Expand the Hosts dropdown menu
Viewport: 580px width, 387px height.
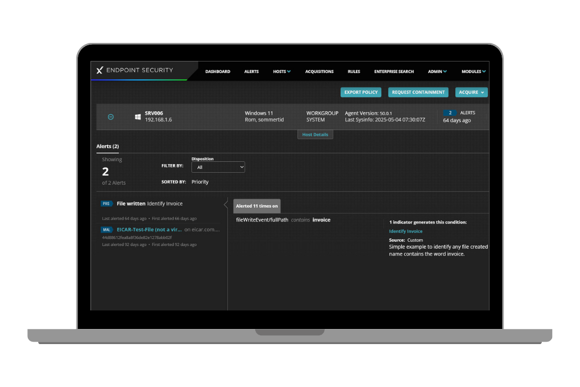coord(282,71)
